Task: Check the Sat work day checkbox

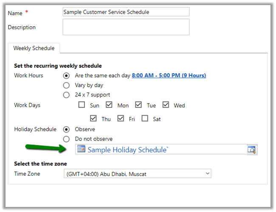Action: (x=145, y=119)
